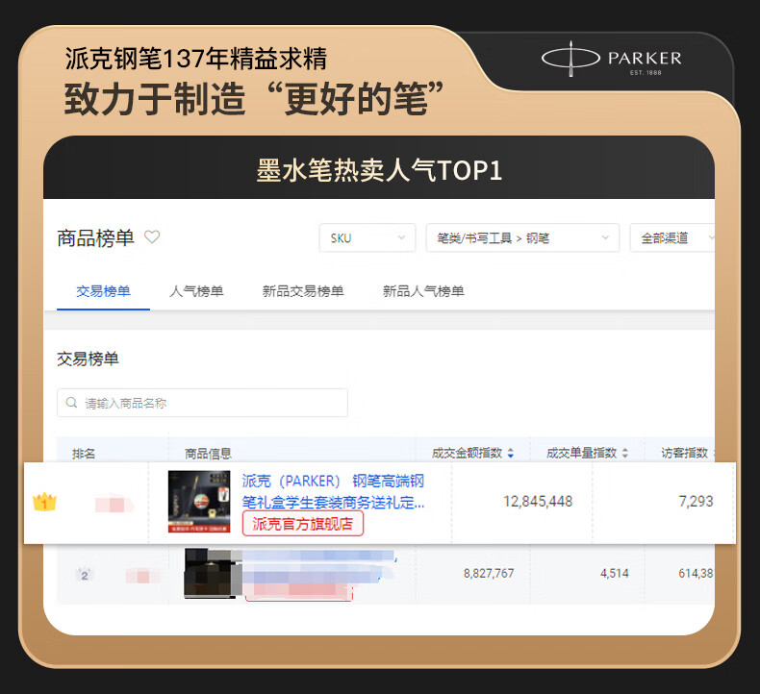Screen dimensions: 760x694
Task: Sort by the 成交单量指数 column arrows
Action: point(624,453)
